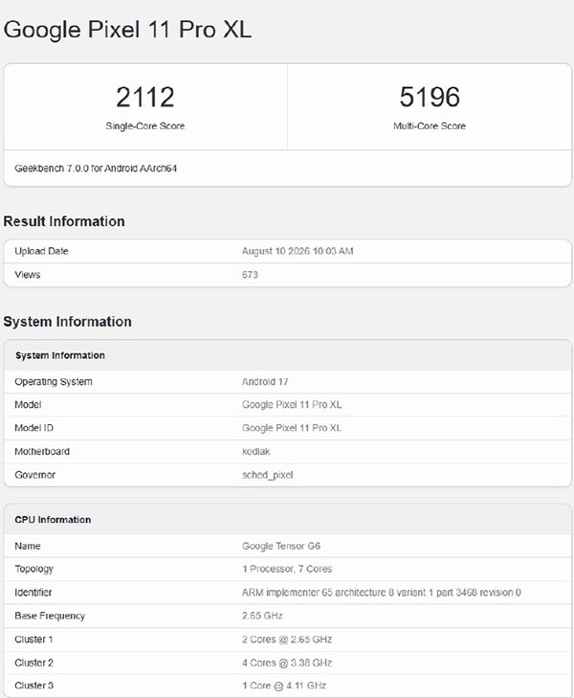Image resolution: width=574 pixels, height=698 pixels.
Task: Click the Base Frequency label
Action: [50, 616]
